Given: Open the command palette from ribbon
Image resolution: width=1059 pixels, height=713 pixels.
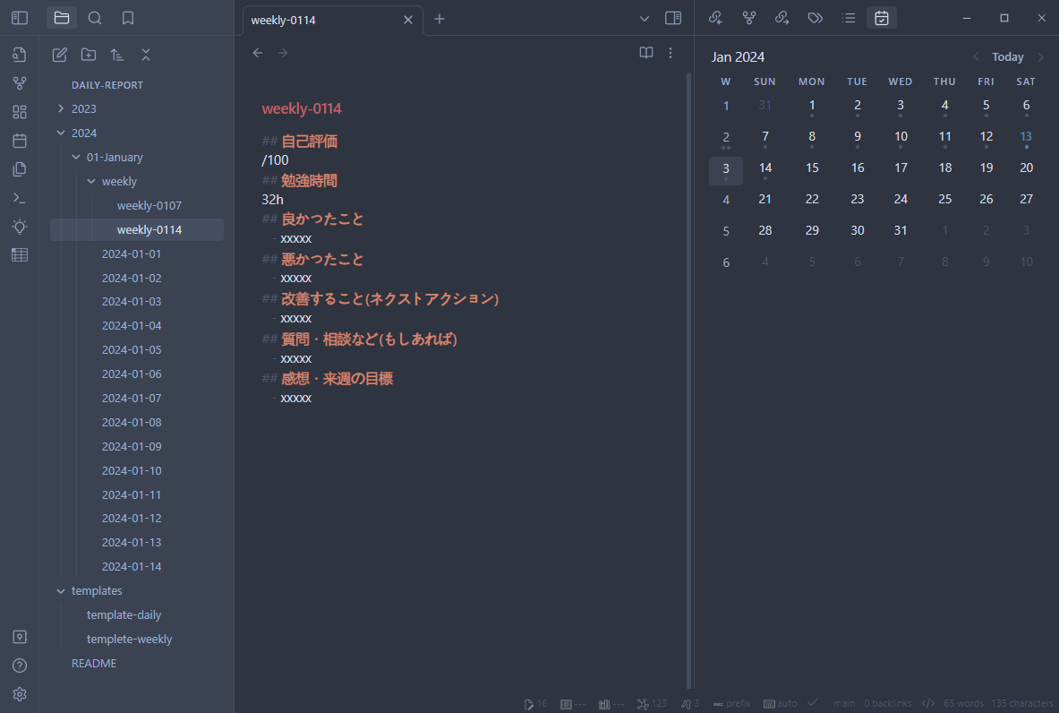Looking at the screenshot, I should (x=20, y=198).
